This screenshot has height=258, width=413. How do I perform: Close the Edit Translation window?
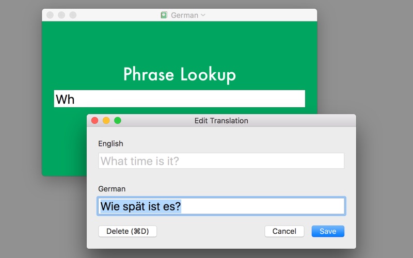tap(94, 121)
